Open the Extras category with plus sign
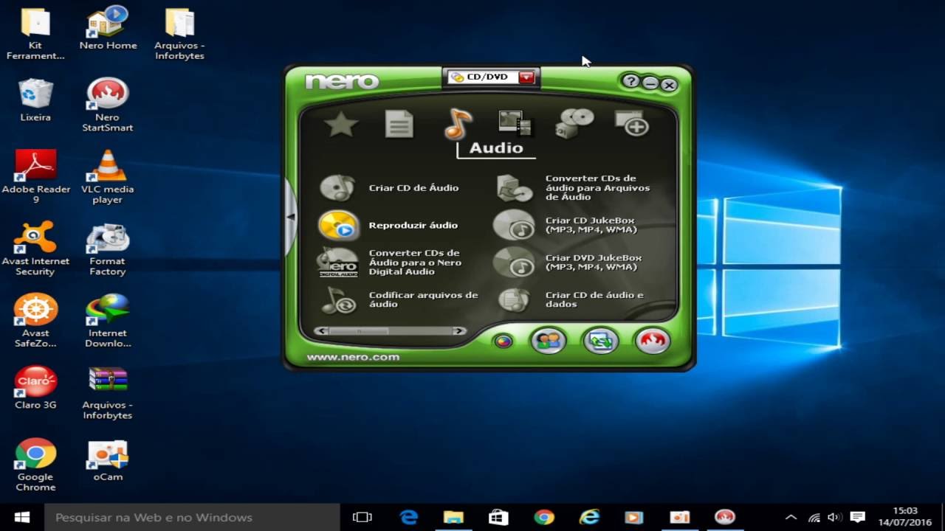This screenshot has width=945, height=531. (x=631, y=123)
